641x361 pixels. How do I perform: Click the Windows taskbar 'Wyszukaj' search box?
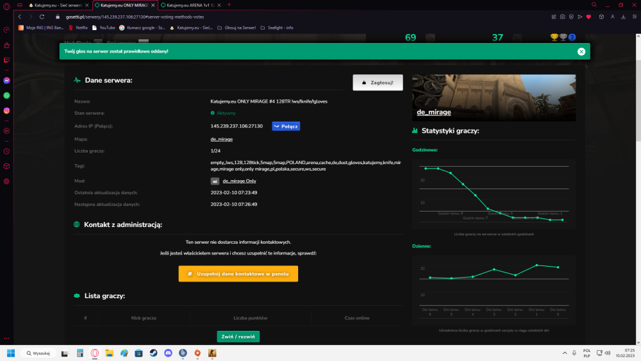pyautogui.click(x=38, y=353)
